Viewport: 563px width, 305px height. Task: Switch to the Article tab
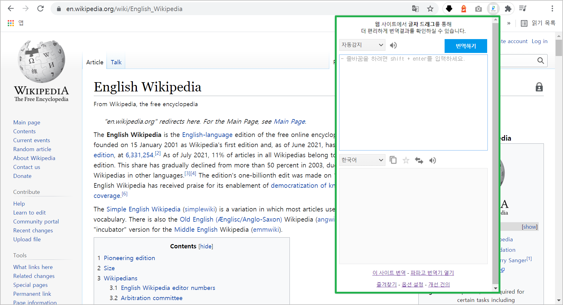coord(95,62)
